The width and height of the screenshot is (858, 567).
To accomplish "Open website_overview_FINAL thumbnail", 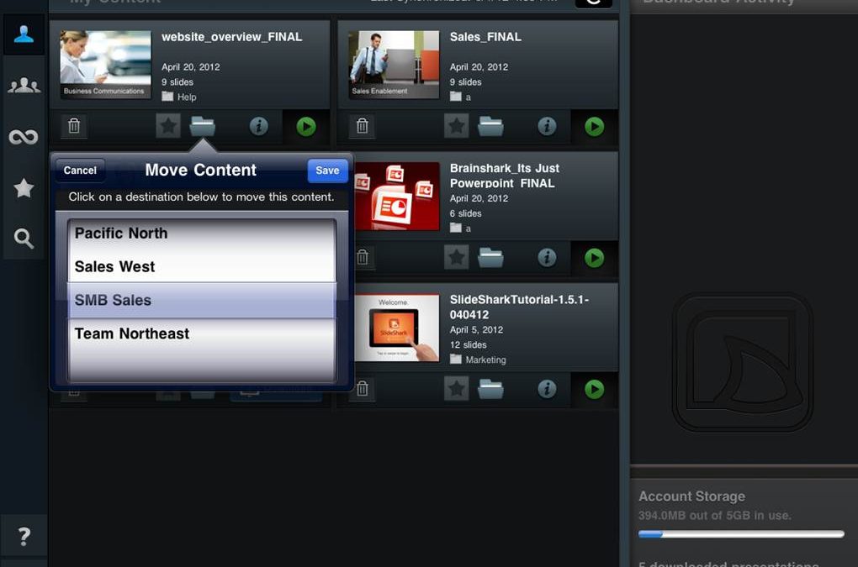I will coord(105,65).
